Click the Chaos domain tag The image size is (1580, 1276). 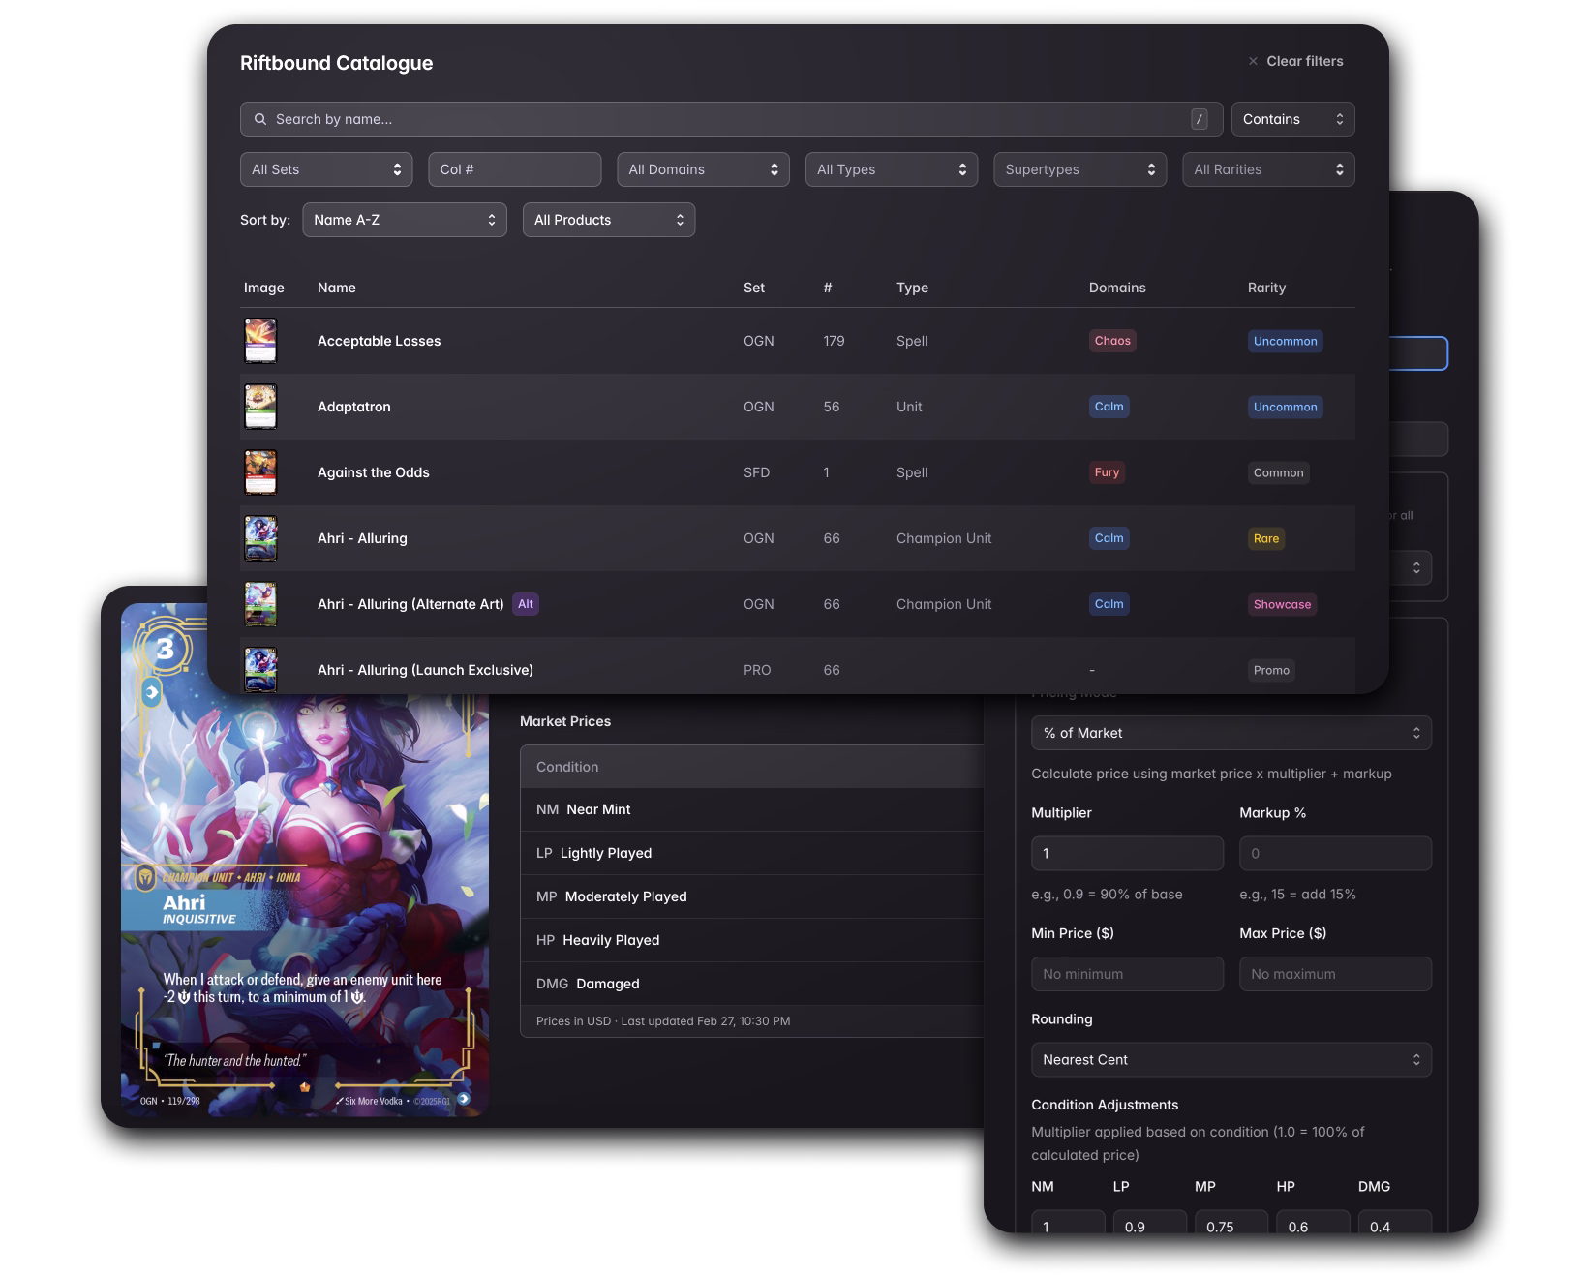pos(1112,341)
